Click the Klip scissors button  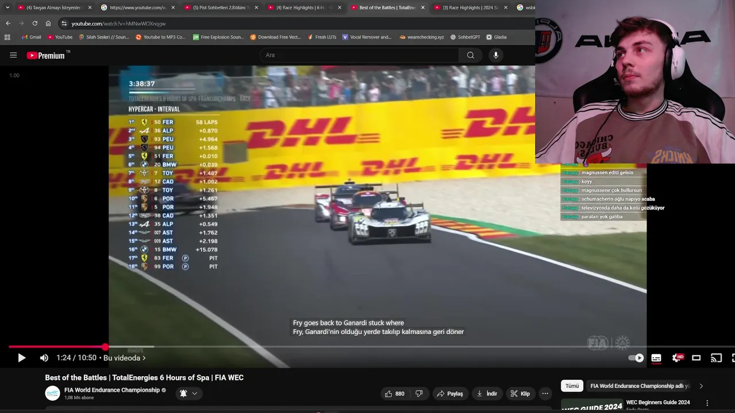520,393
